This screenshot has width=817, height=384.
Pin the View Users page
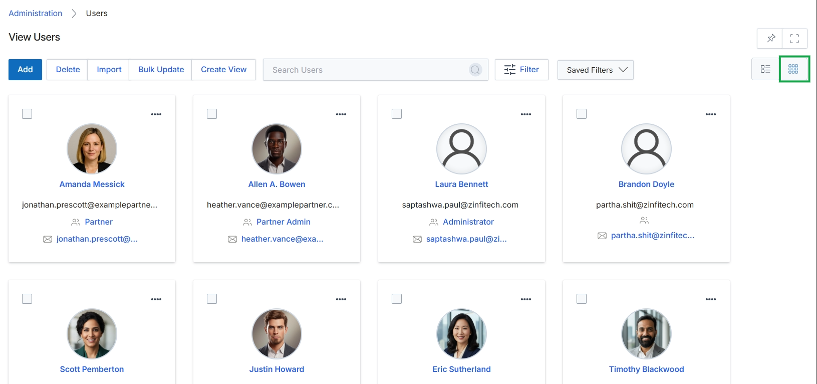tap(770, 38)
